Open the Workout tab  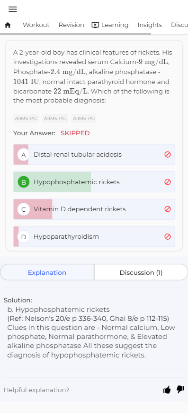pos(36,25)
